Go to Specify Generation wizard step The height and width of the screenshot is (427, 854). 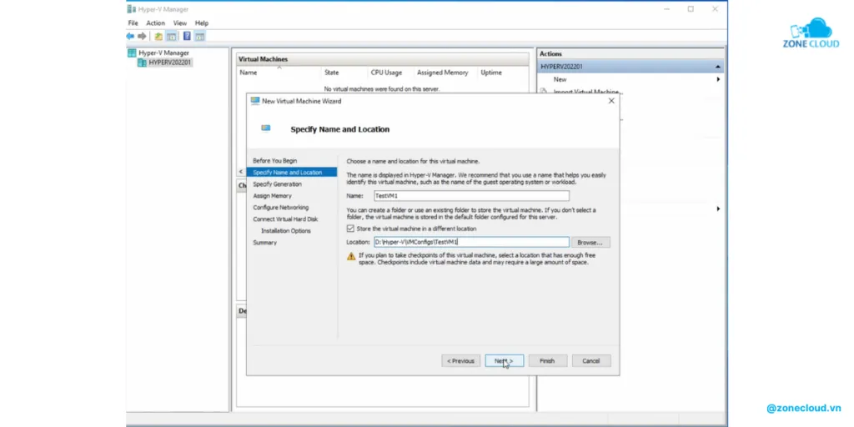(277, 184)
